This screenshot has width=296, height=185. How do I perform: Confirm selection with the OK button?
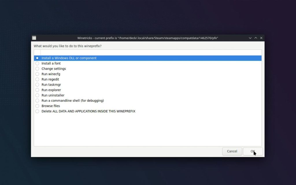[x=253, y=151]
